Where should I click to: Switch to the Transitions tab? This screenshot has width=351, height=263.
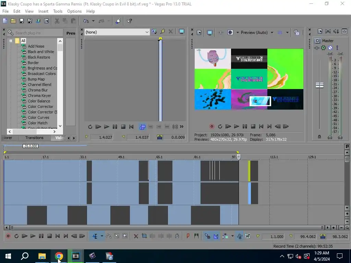pyautogui.click(x=34, y=138)
